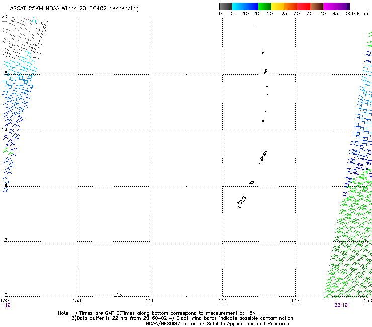372x327 pixels.
Task: Click the purple '23:10' pass time label
Action: coord(341,305)
